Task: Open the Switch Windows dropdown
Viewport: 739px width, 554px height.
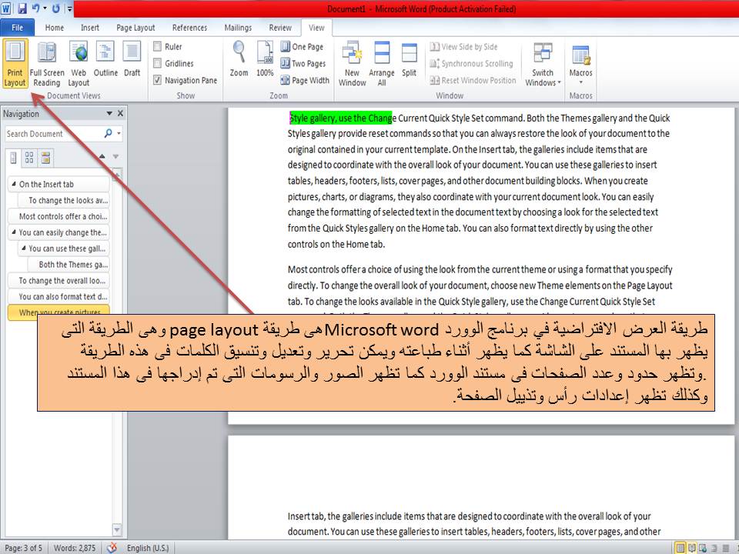Action: [543, 64]
